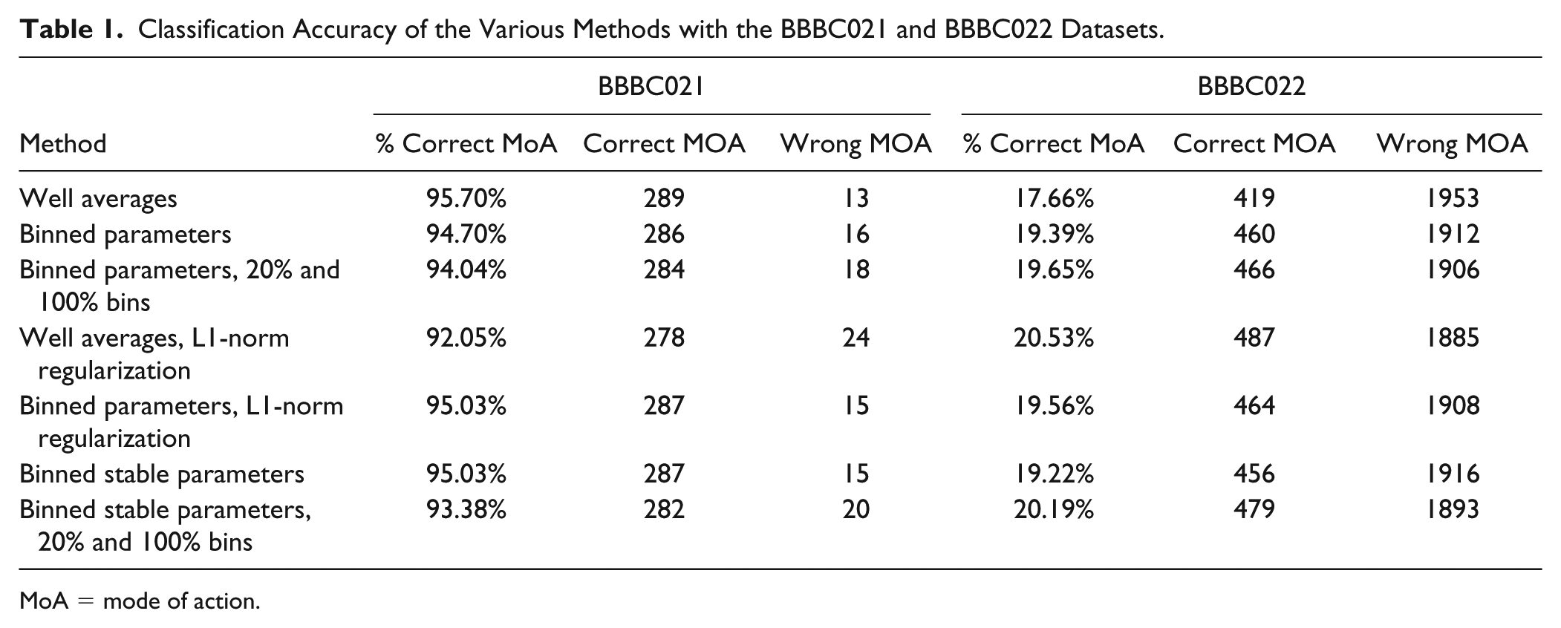Select the 92.05% accuracy cell

pyautogui.click(x=466, y=338)
